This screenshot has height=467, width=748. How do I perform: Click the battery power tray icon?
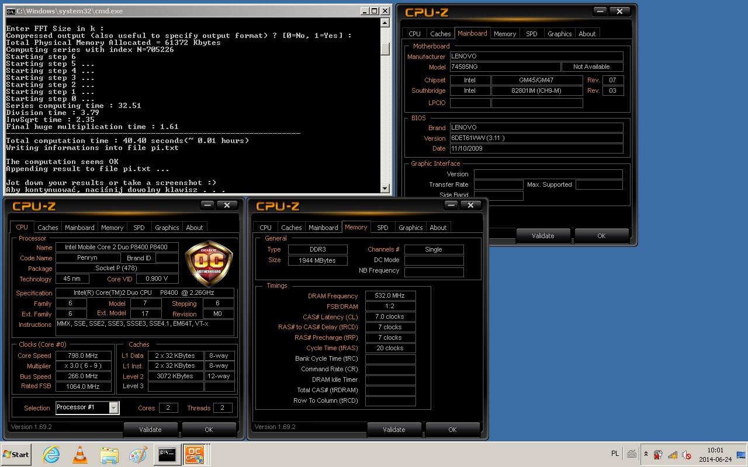[x=658, y=455]
